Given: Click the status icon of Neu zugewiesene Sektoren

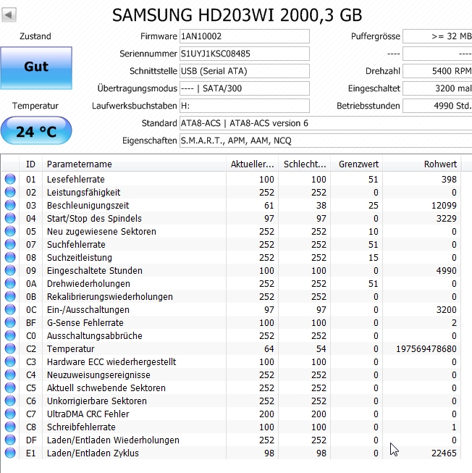Looking at the screenshot, I should (x=10, y=231).
